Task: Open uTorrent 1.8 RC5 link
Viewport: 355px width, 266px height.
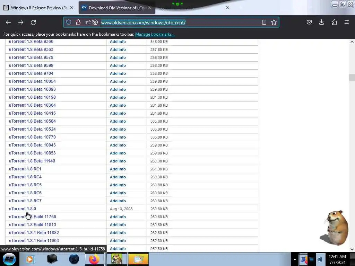Action: coord(25,185)
